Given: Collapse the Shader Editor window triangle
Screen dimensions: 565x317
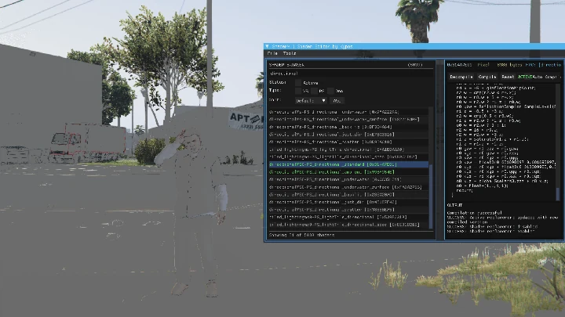Looking at the screenshot, I should coord(267,46).
